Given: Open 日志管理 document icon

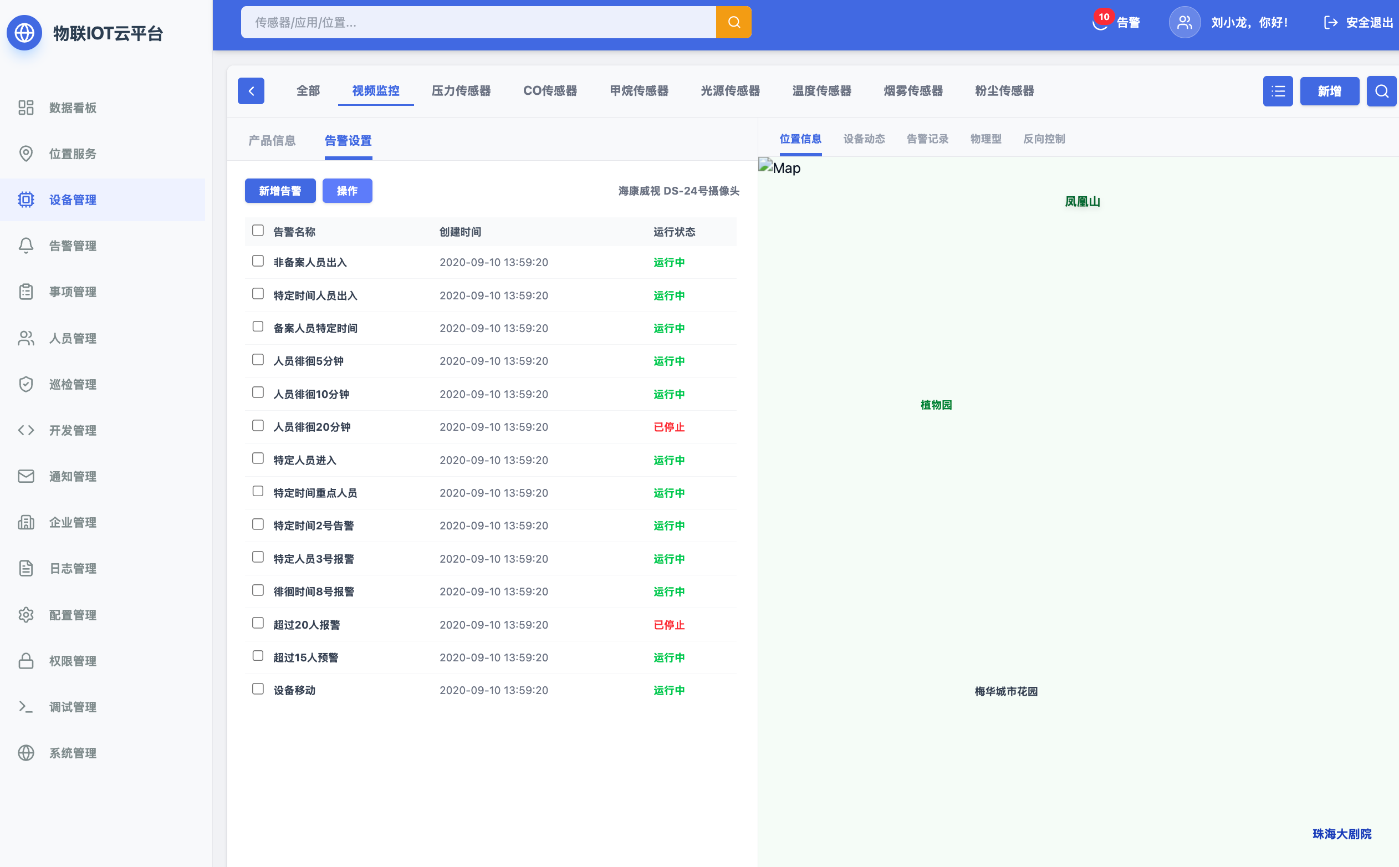Looking at the screenshot, I should pos(26,568).
